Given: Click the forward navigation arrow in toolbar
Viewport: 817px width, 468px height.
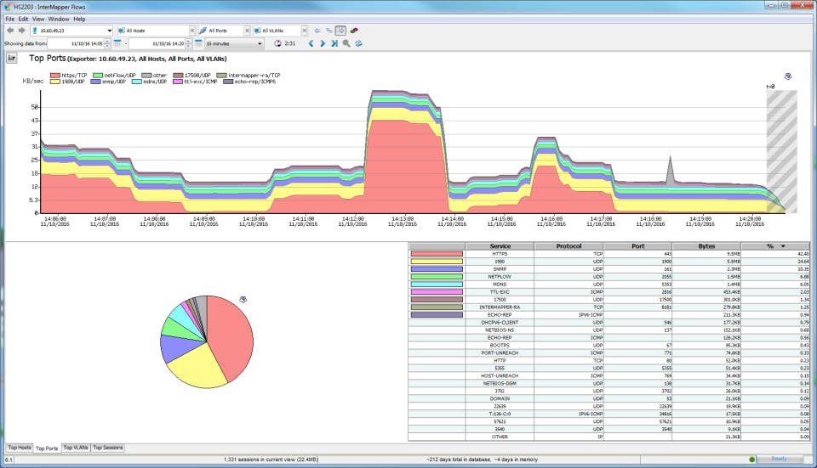Looking at the screenshot, I should [21, 31].
